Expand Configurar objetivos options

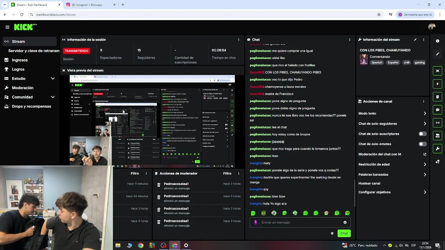pyautogui.click(x=425, y=192)
